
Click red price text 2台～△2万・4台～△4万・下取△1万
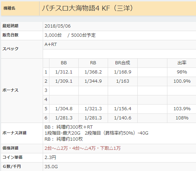(83, 148)
